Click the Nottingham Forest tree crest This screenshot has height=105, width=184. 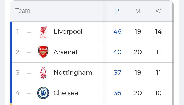pyautogui.click(x=43, y=73)
